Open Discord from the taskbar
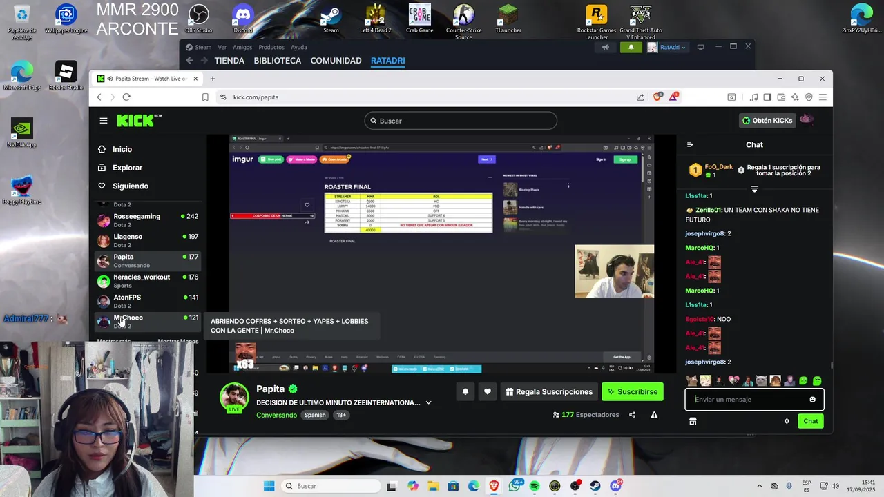Screen dimensions: 884x497 pos(615,487)
